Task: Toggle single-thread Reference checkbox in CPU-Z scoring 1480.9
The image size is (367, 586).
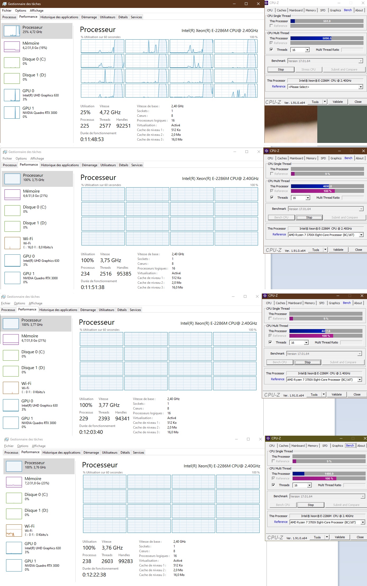Action: (273, 461)
